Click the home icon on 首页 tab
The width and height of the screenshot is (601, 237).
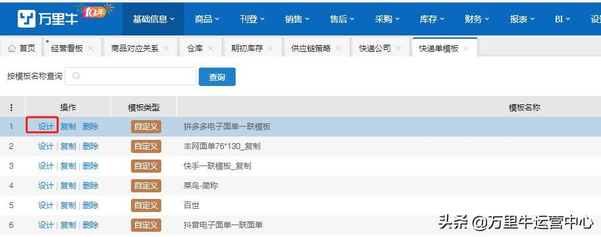12,48
